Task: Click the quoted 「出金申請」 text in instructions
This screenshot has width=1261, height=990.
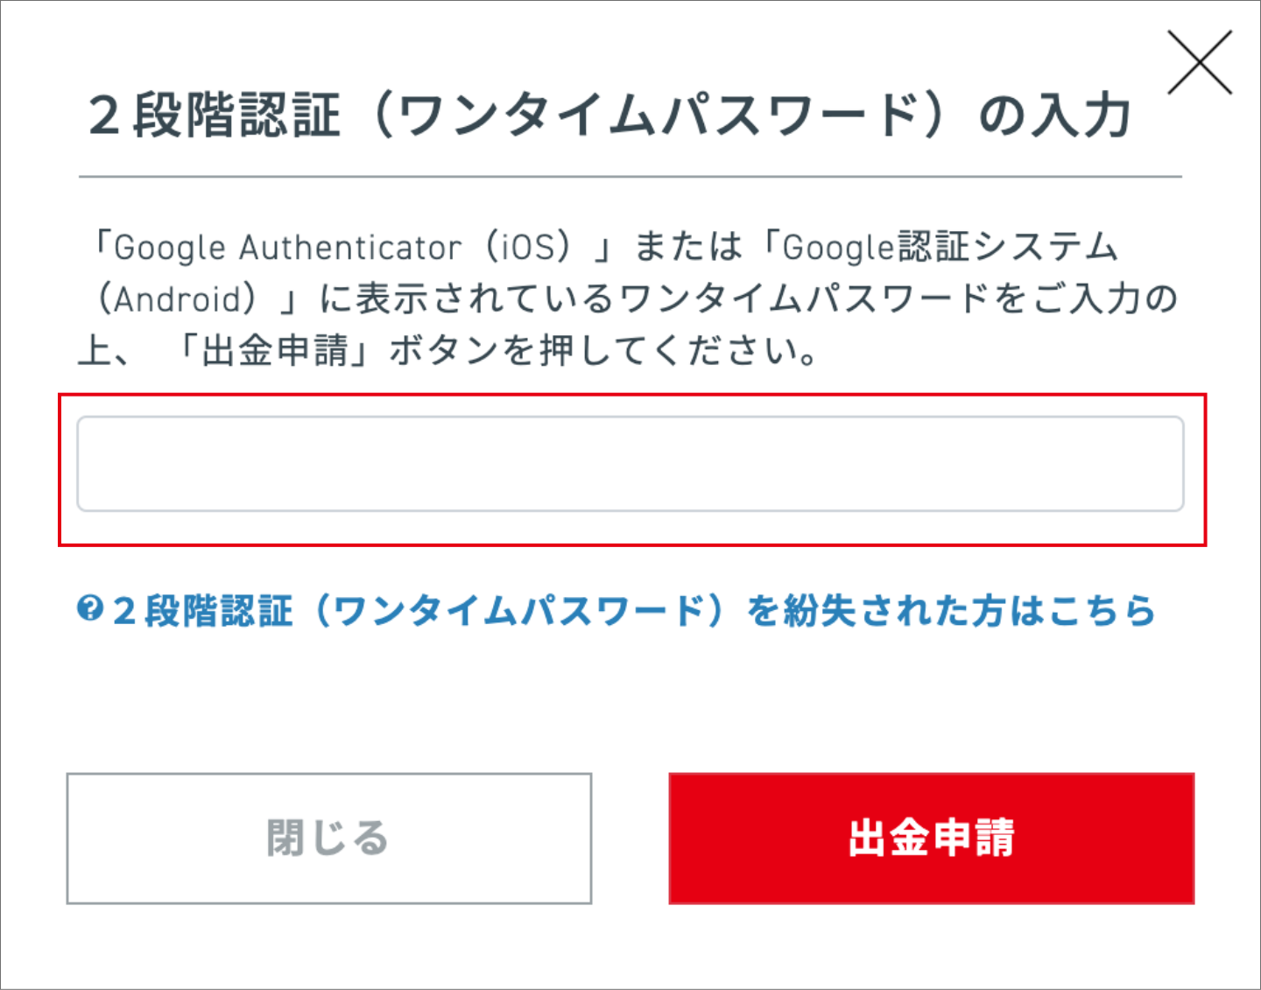Action: (276, 351)
